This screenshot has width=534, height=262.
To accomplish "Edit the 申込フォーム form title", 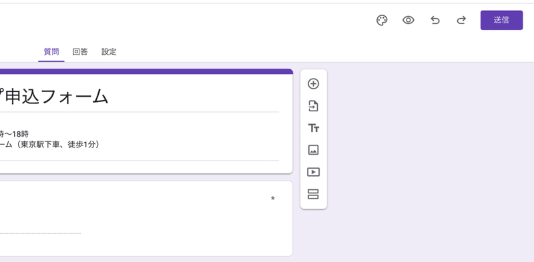I will click(x=55, y=97).
